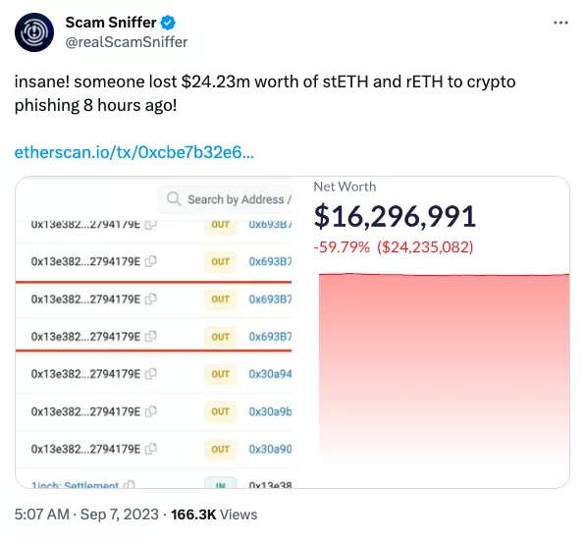Open the etherscan.io transaction link

pyautogui.click(x=133, y=152)
